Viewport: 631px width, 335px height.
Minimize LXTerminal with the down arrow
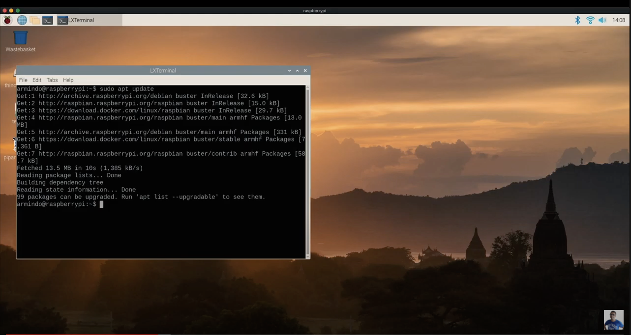[x=290, y=71]
